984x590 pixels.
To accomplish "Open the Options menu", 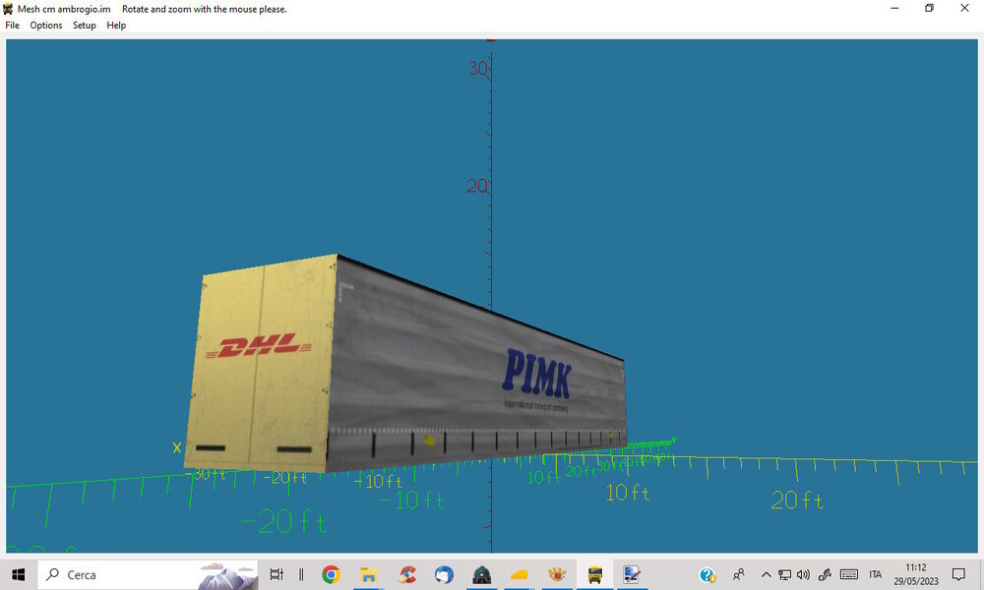I will coord(46,26).
